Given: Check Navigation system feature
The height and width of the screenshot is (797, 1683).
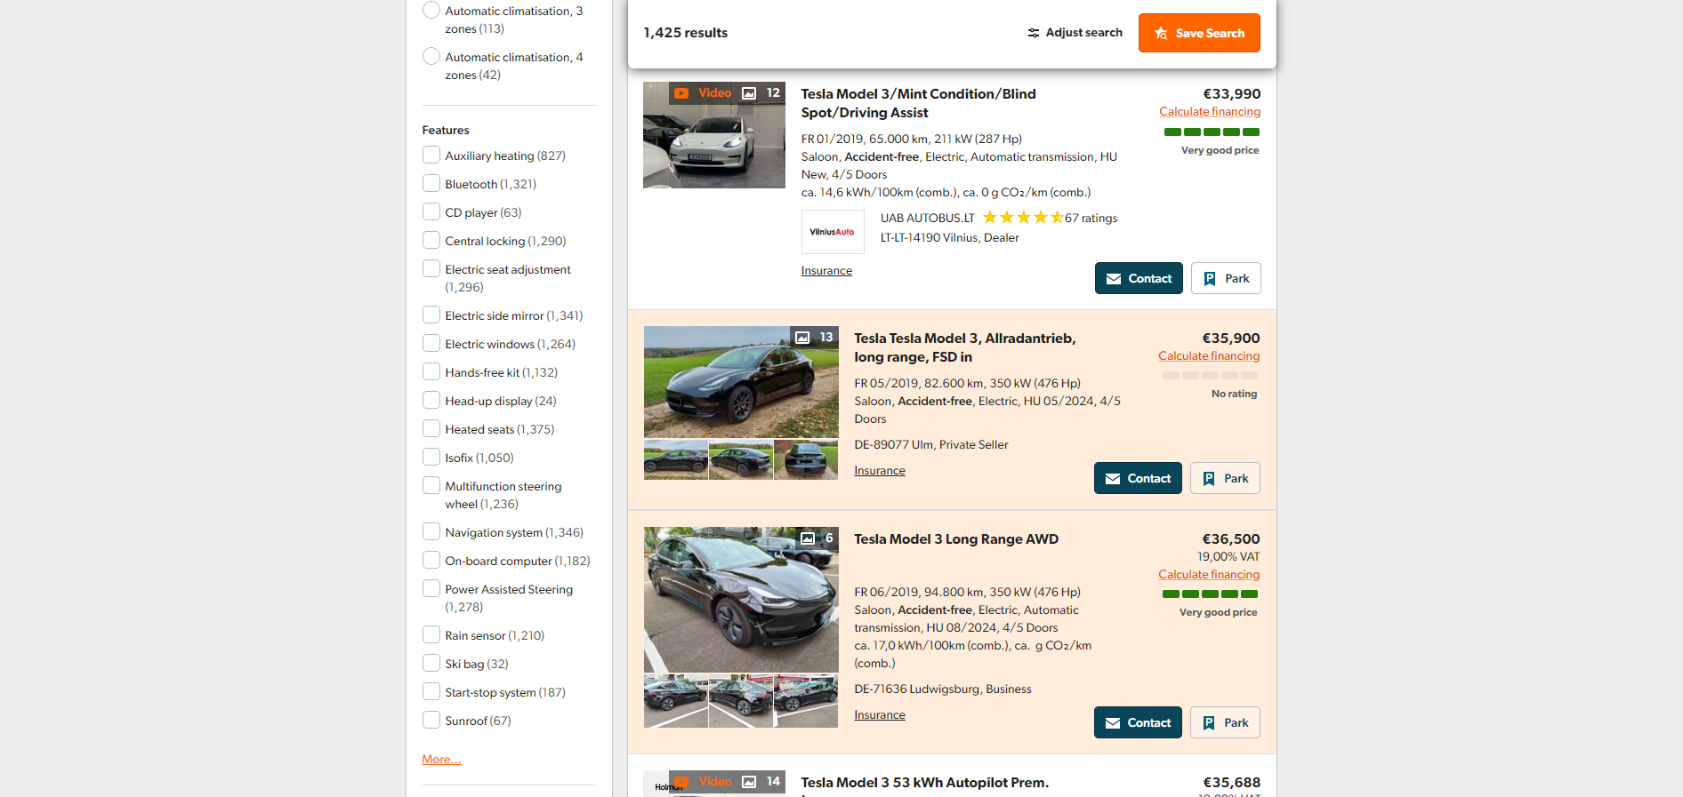Looking at the screenshot, I should (431, 532).
